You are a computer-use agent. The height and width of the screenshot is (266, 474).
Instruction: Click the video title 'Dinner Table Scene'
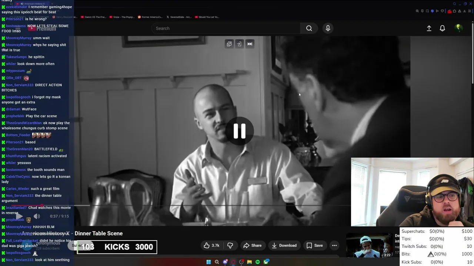click(99, 233)
